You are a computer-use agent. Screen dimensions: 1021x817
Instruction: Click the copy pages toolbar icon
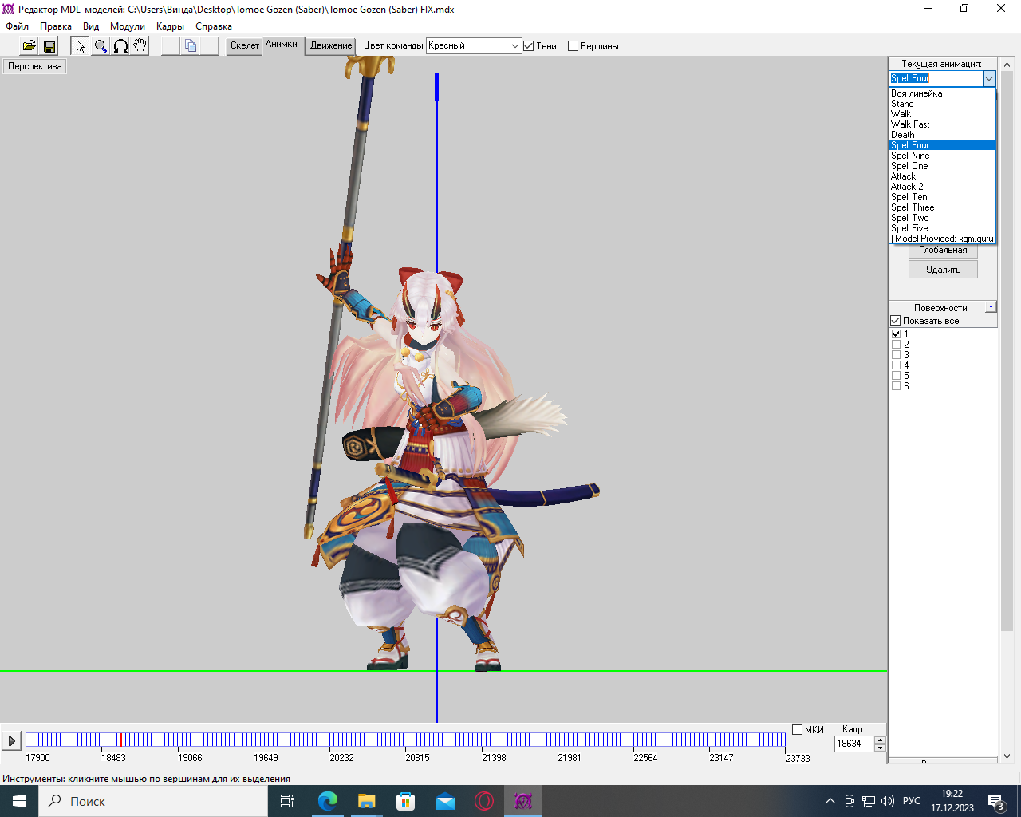click(190, 46)
